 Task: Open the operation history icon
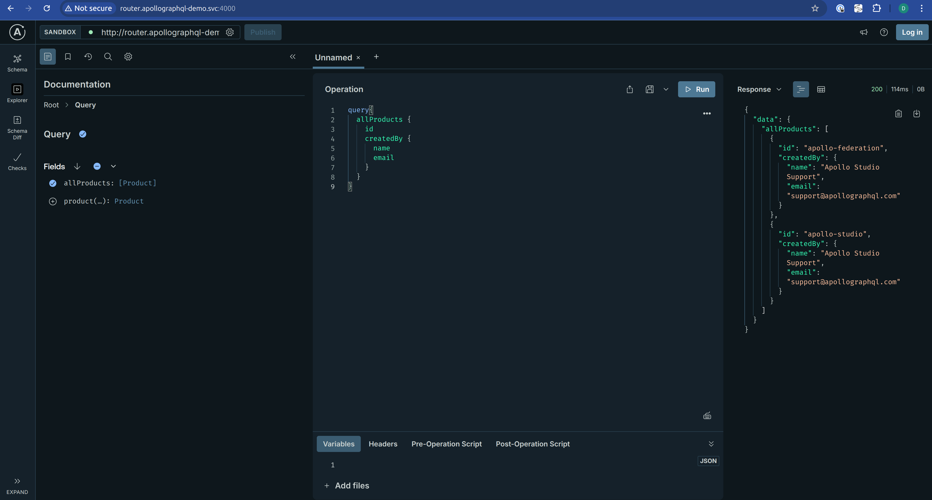click(88, 57)
